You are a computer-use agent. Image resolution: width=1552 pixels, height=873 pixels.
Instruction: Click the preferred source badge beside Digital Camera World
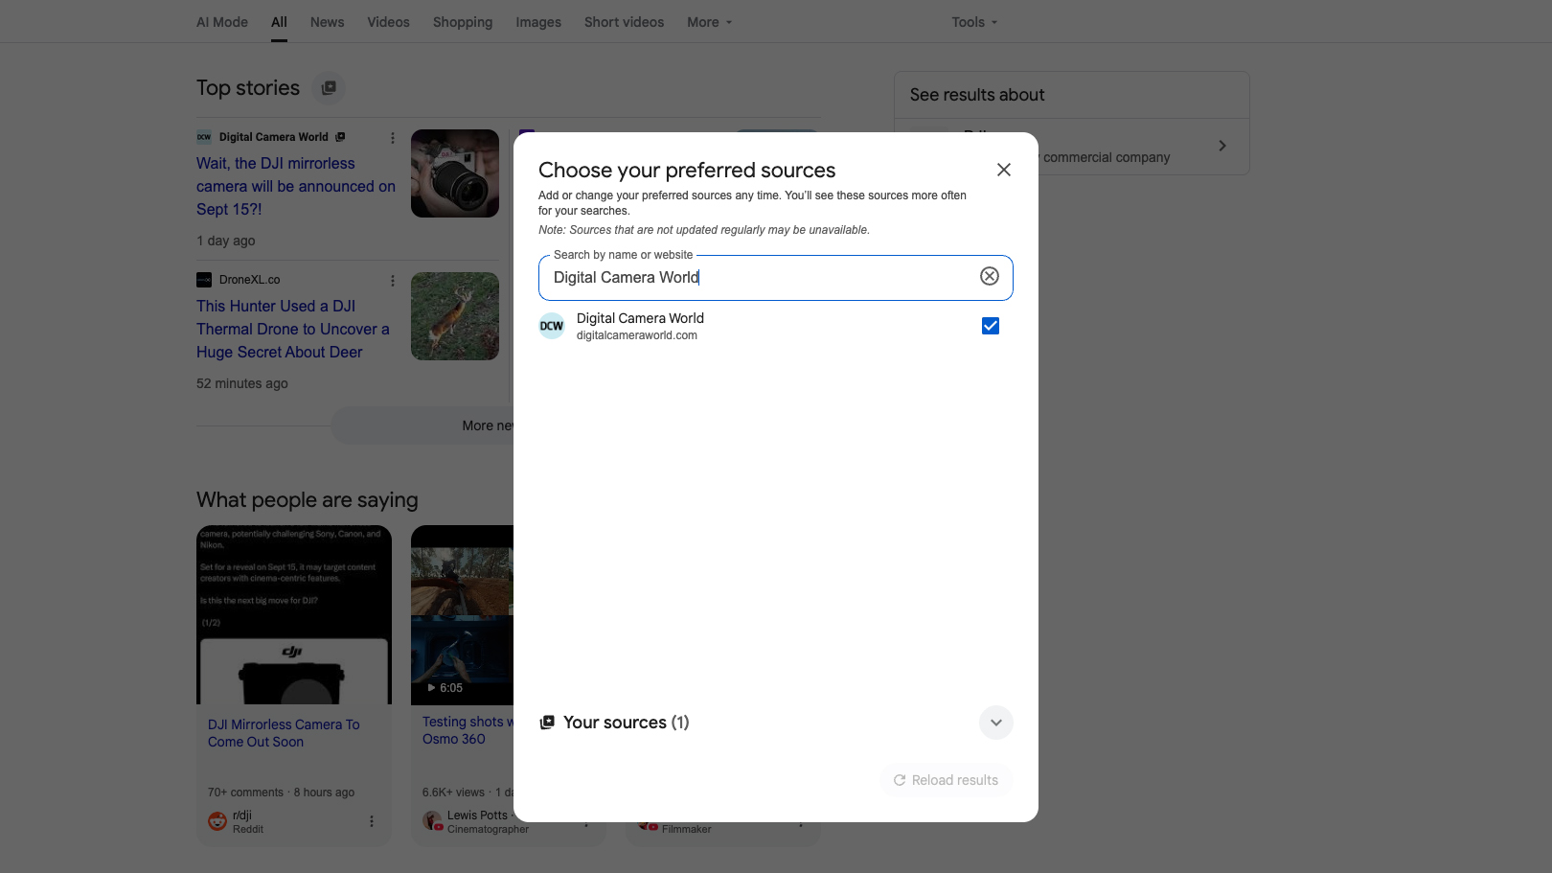(x=340, y=137)
